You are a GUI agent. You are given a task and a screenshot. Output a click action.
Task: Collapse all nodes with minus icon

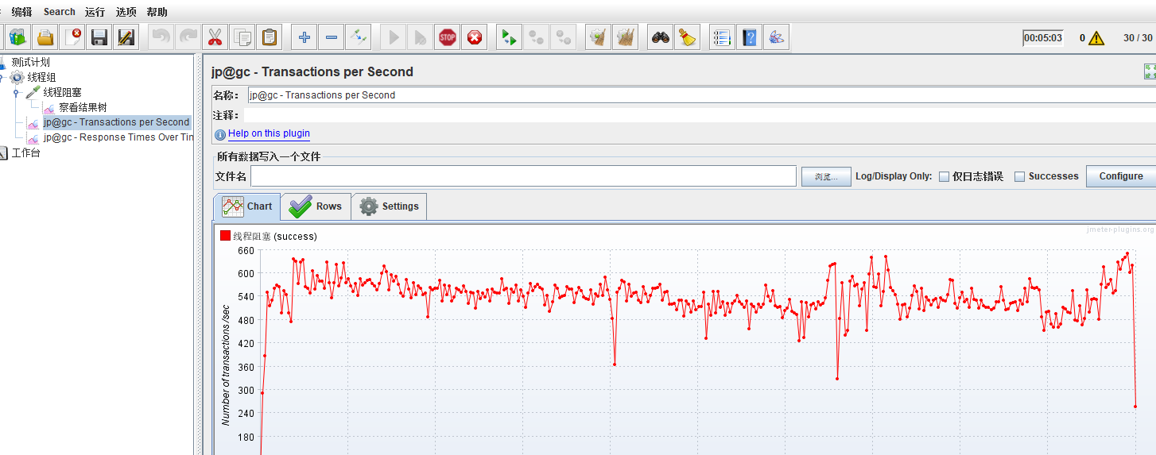pos(332,37)
